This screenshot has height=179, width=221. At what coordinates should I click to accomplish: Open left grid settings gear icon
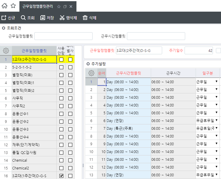click(6, 51)
